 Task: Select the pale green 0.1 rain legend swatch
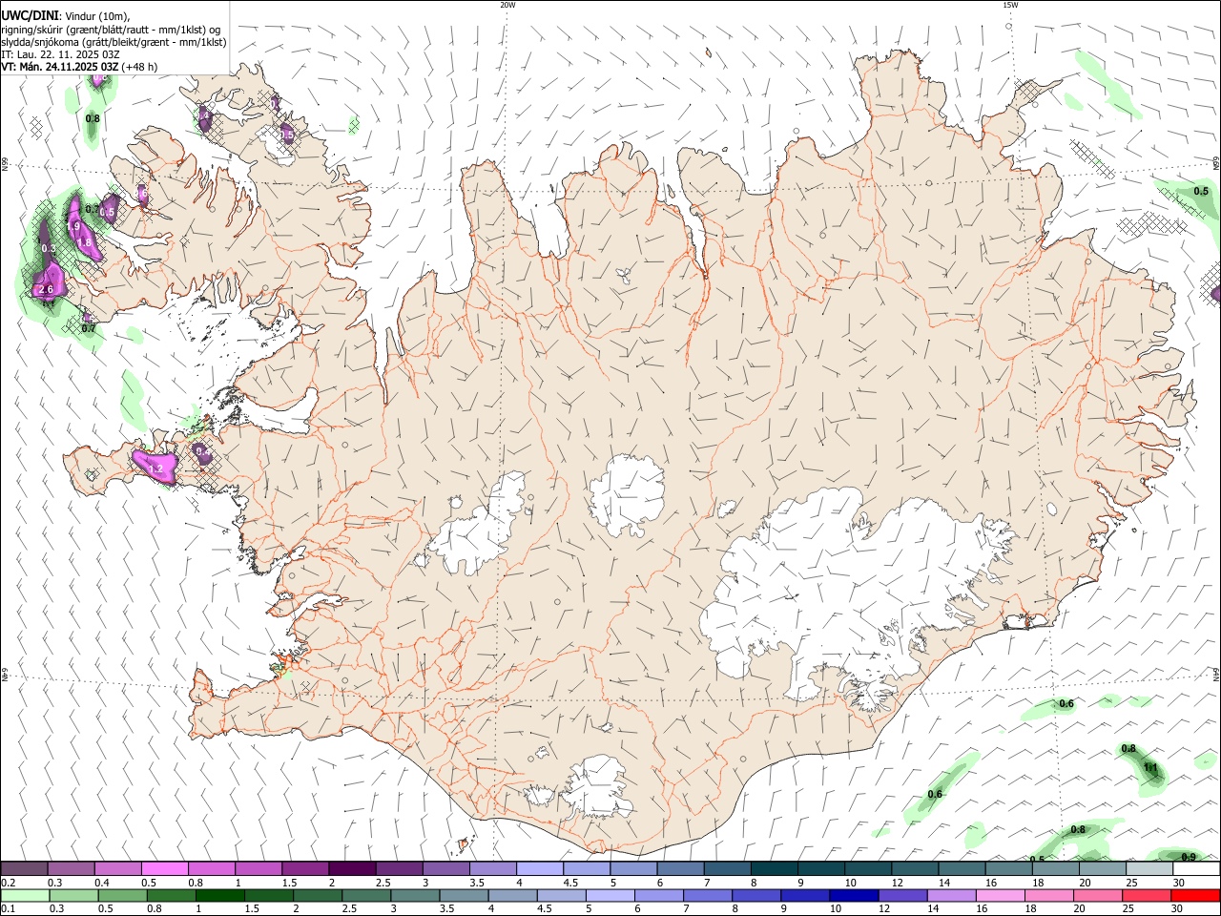[x=24, y=896]
